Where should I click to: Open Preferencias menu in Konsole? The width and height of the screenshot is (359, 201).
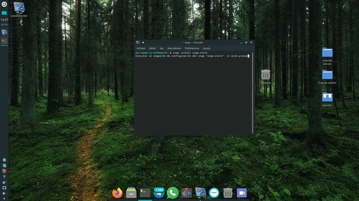pos(192,49)
